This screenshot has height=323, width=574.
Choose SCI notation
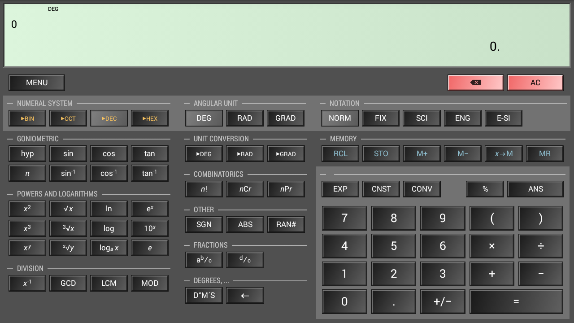422,118
